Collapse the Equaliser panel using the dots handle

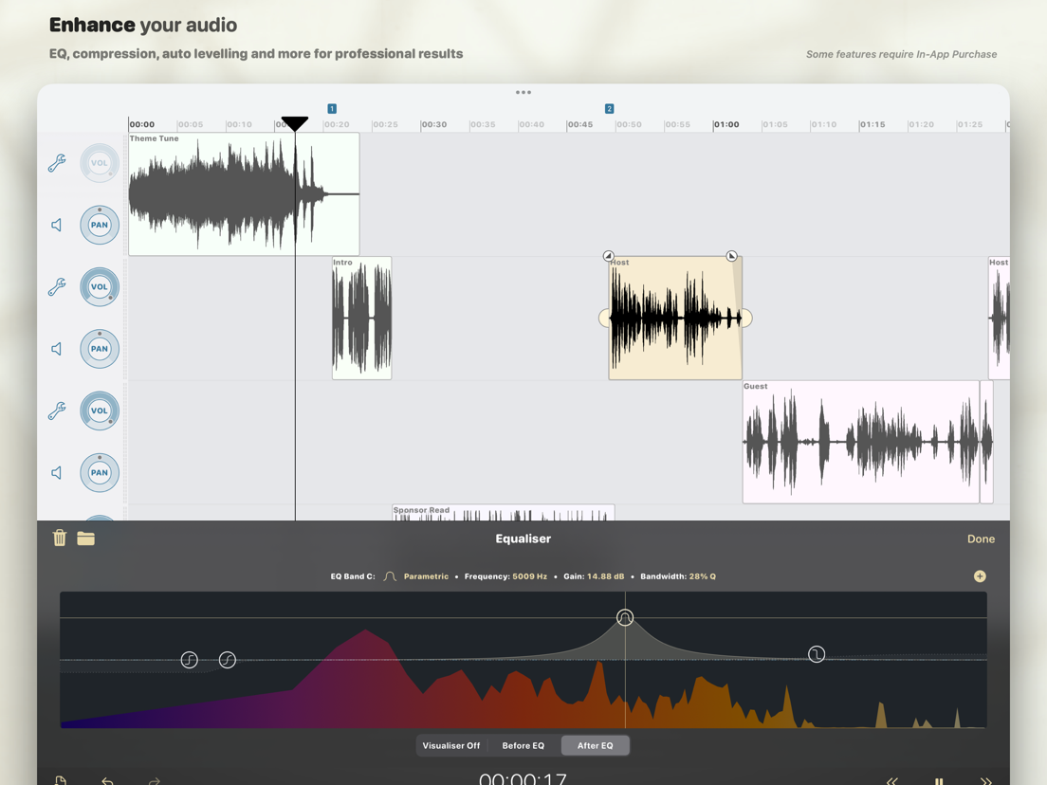(x=523, y=92)
